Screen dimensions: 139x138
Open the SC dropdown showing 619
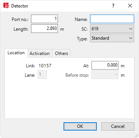pyautogui.click(x=112, y=29)
